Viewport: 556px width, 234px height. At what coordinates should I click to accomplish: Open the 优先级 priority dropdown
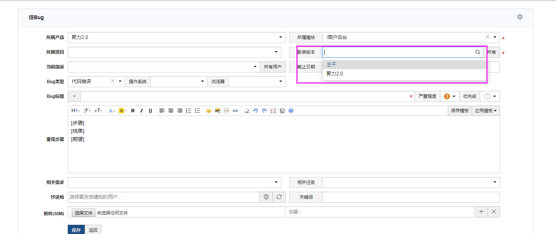(x=490, y=96)
